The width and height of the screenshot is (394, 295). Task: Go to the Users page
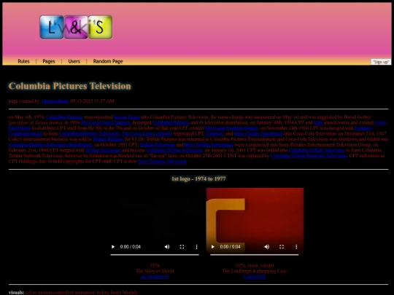pos(74,61)
